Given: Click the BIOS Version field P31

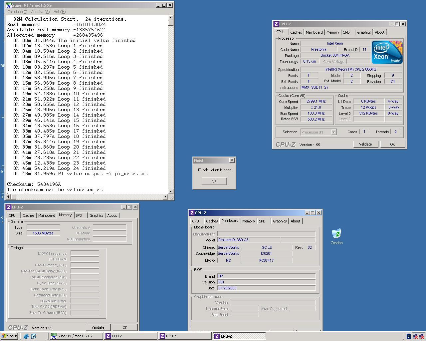Looking at the screenshot, I should tap(266, 282).
